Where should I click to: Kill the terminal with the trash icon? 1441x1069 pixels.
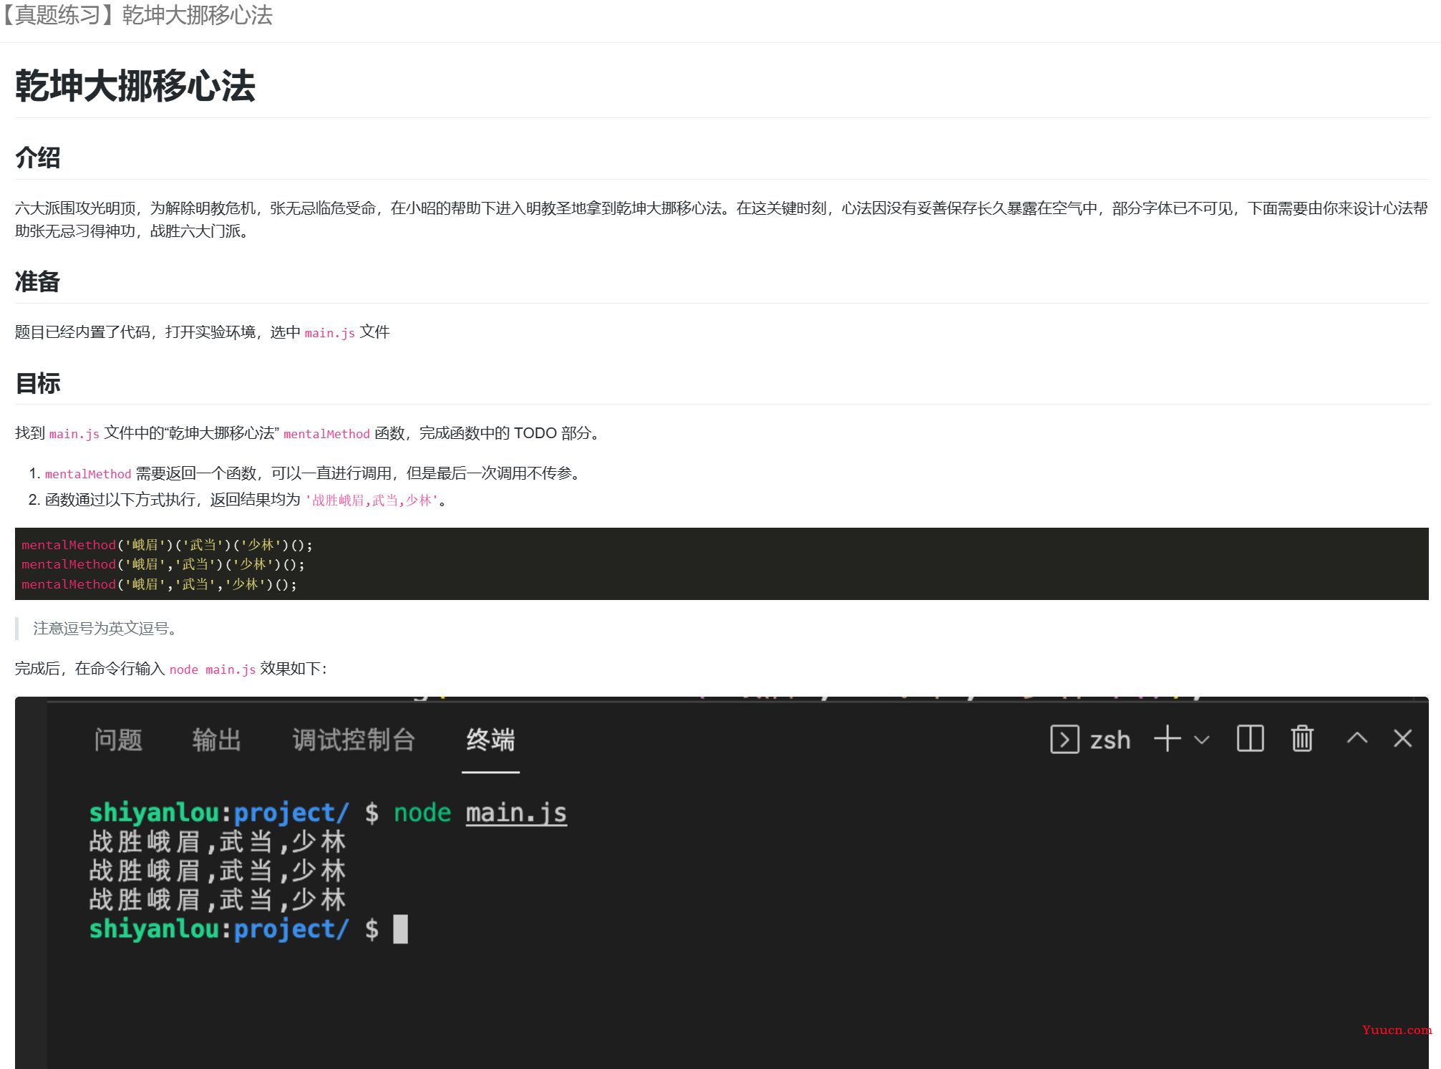coord(1302,738)
